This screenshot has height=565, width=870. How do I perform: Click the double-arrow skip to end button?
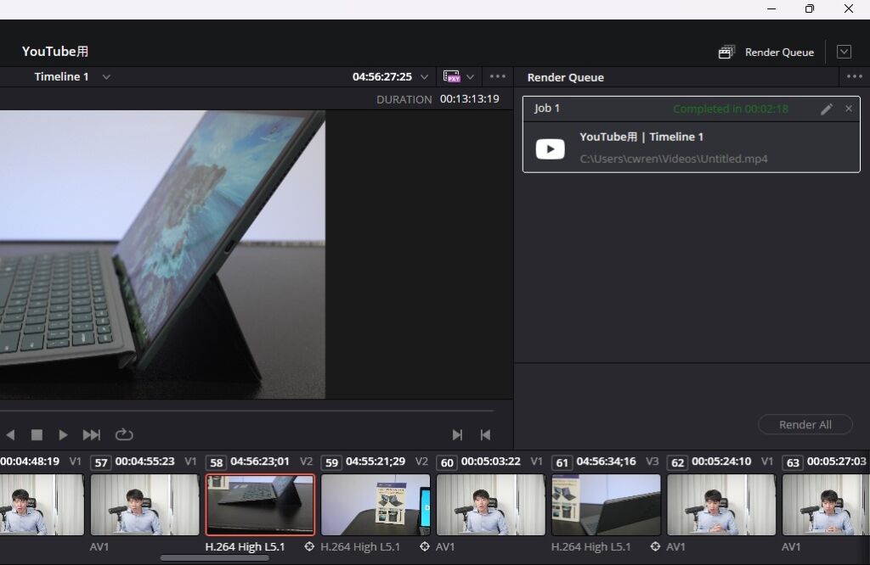click(92, 435)
